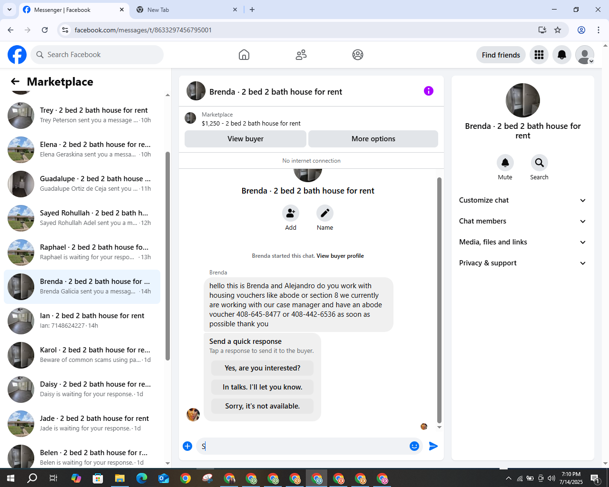Send quick response Sorry, it's not available.
609x487 pixels.
(262, 406)
